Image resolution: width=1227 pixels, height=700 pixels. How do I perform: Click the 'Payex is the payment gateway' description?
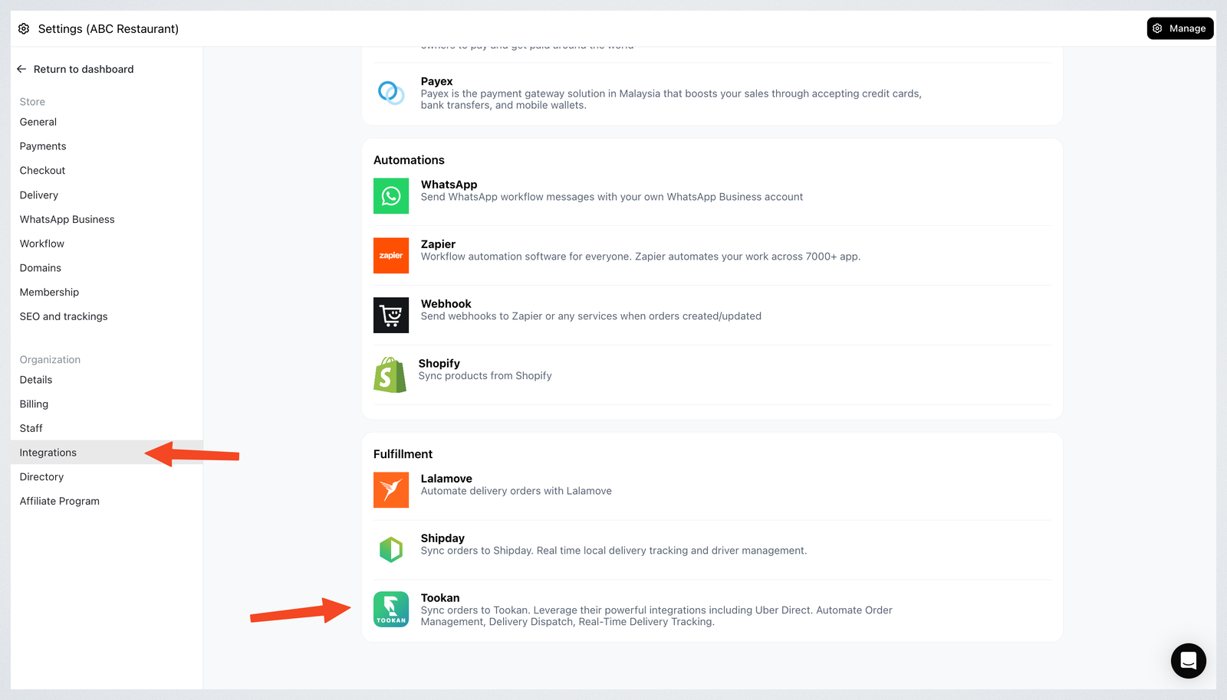[x=671, y=100]
